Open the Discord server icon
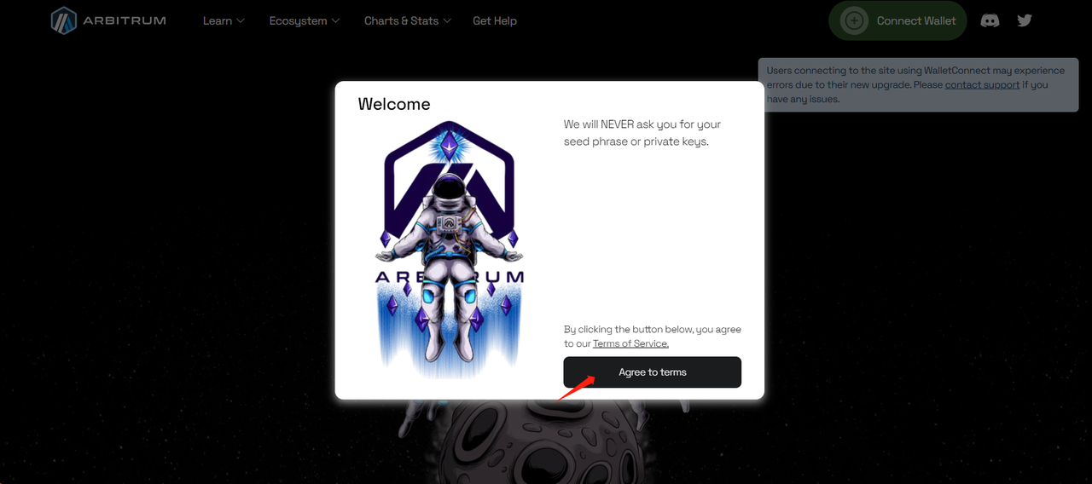The width and height of the screenshot is (1092, 484). pyautogui.click(x=990, y=20)
